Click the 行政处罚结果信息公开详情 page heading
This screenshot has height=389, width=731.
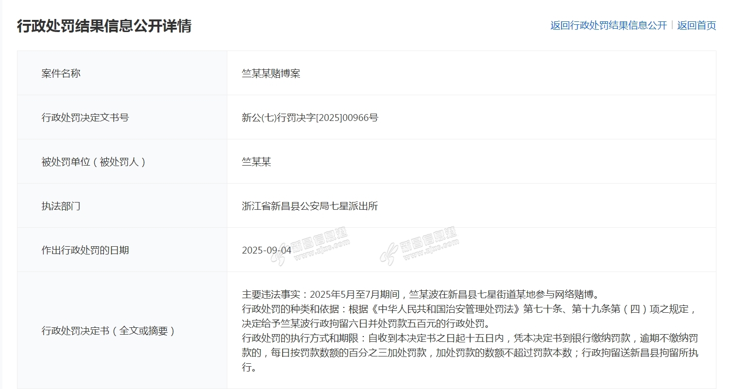coord(104,26)
